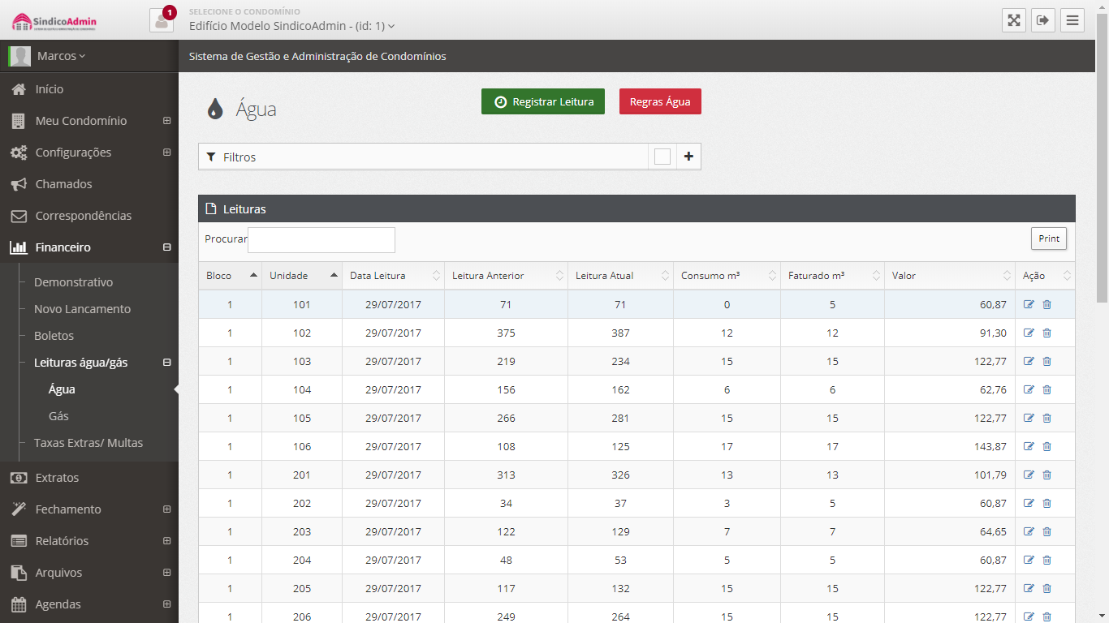1109x623 pixels.
Task: Delete the reading for unit 102
Action: pos(1046,333)
